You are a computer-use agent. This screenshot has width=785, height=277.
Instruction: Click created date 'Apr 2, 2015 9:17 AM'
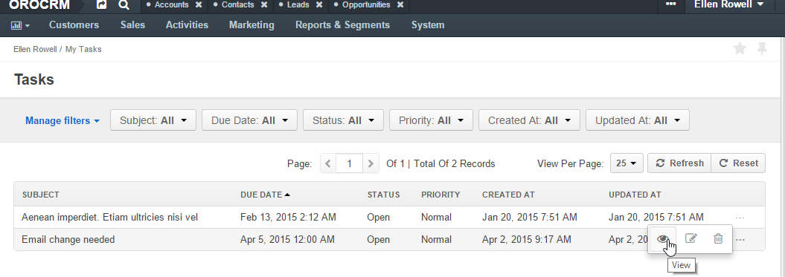tap(527, 240)
